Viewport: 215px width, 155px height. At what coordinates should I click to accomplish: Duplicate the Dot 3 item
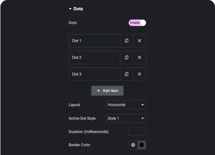127,74
